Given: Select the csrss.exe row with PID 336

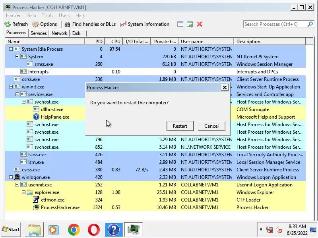Looking at the screenshot, I should click(x=155, y=79).
